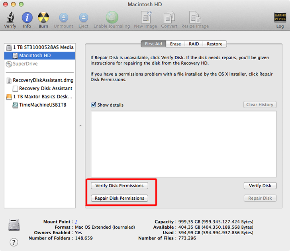
Task: Uncheck the Show details checkbox
Action: click(x=93, y=105)
